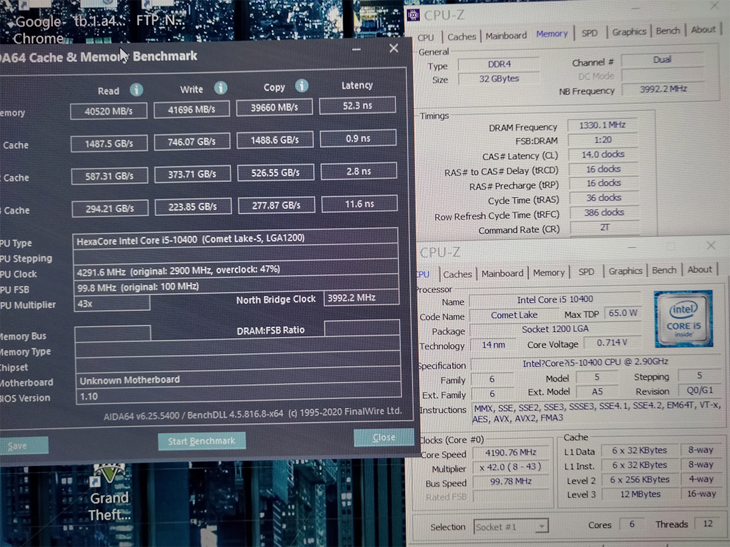
Task: Click the Command Rate value 2T
Action: 603,227
